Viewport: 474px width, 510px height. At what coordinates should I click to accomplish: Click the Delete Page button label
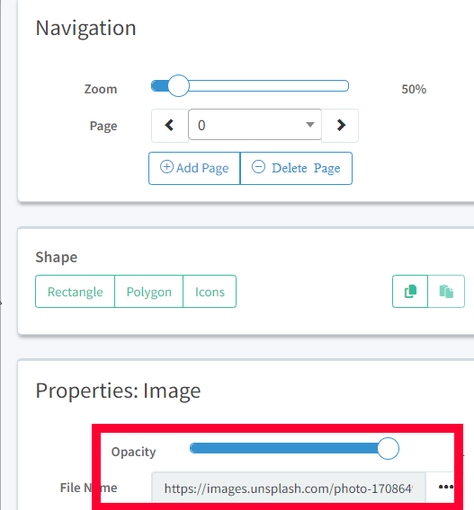tap(306, 168)
